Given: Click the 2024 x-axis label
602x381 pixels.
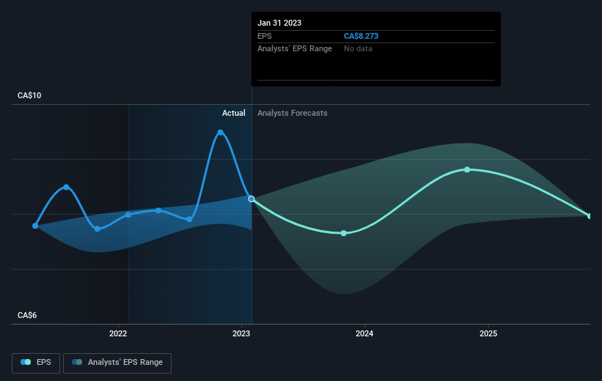Looking at the screenshot, I should (x=364, y=333).
